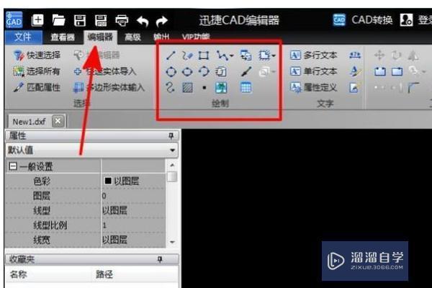
Task: Click the New file icon
Action: pos(37,20)
